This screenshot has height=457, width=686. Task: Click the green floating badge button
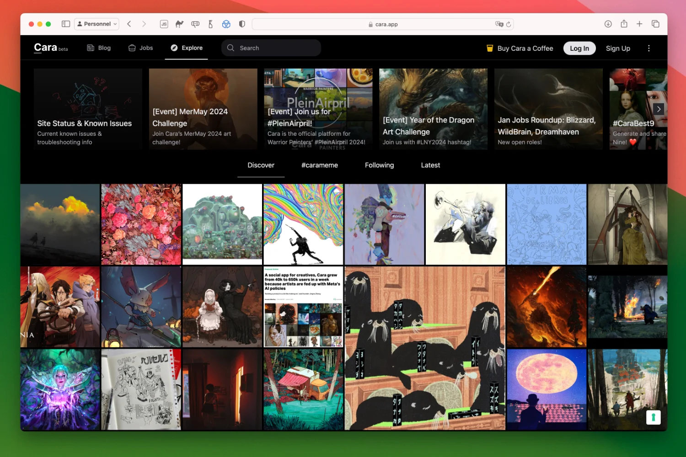point(654,417)
